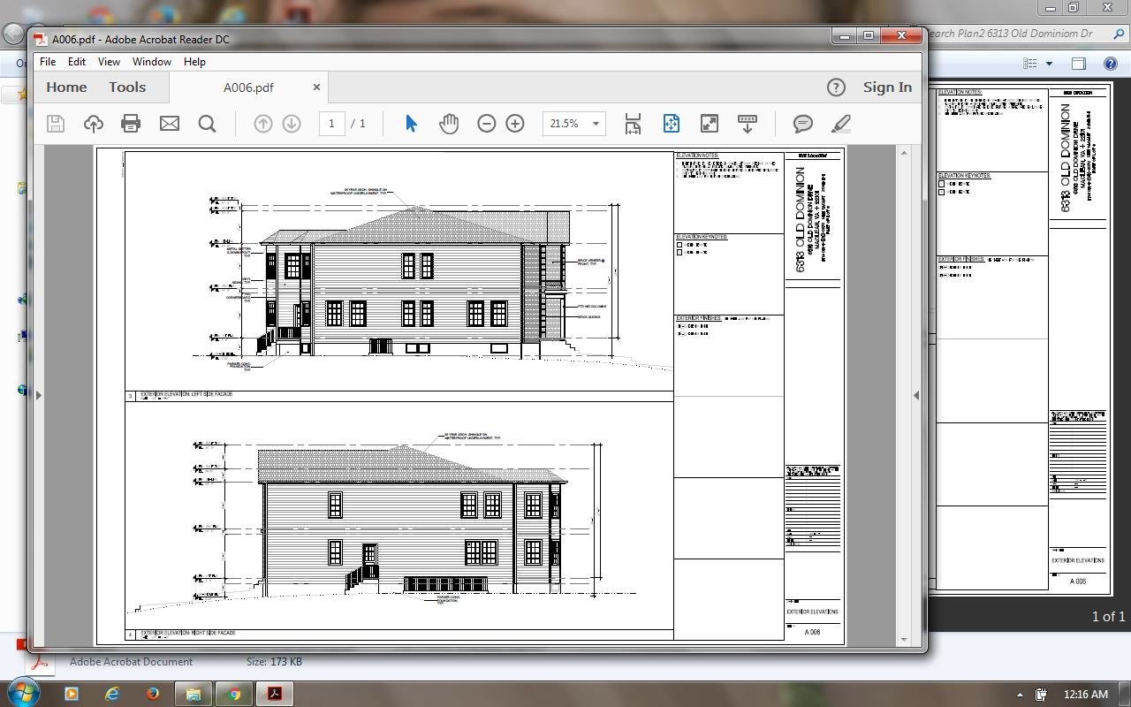Add a comment with speech bubble icon
The width and height of the screenshot is (1131, 707).
point(802,124)
